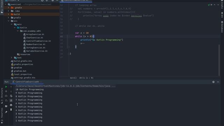This screenshot has width=224, height=126.
Task: Open the Ant tool window
Action: [222, 15]
